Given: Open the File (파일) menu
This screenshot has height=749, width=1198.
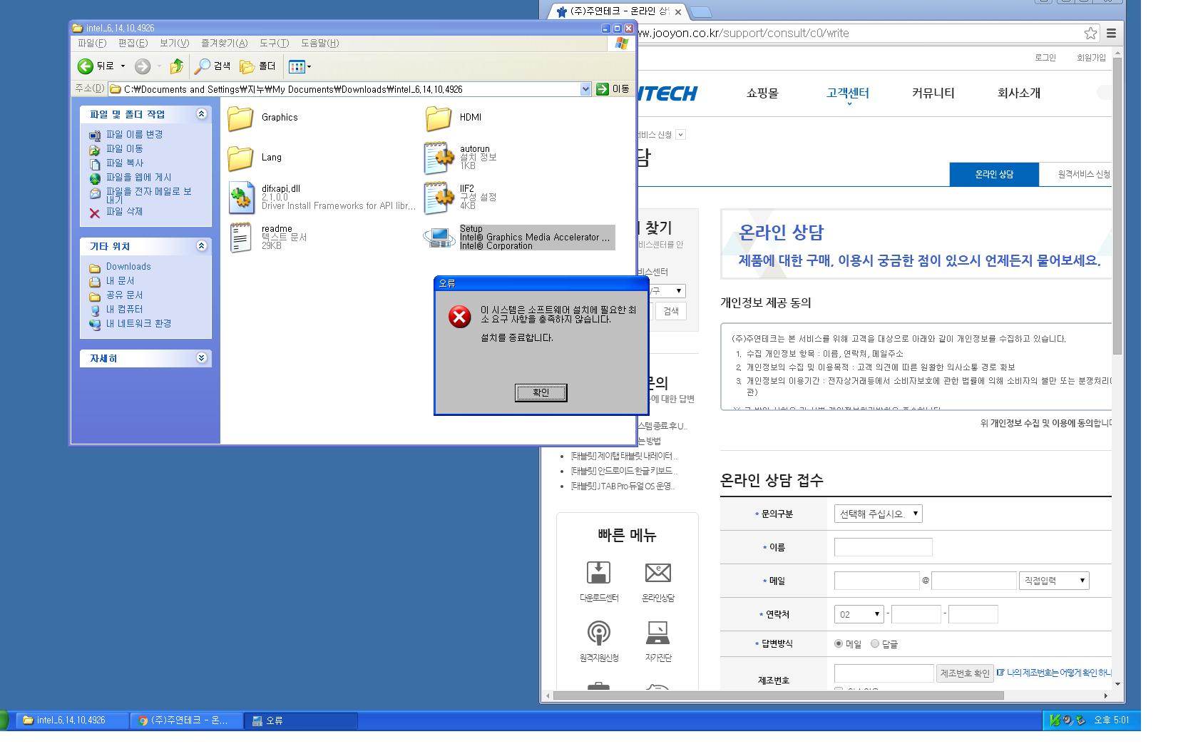Looking at the screenshot, I should click(92, 44).
